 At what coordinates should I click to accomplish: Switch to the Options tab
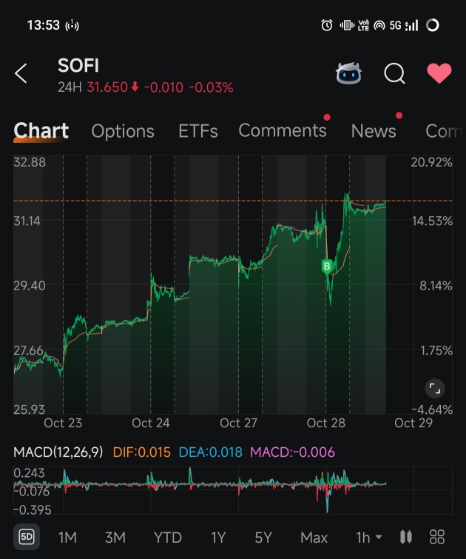point(123,131)
